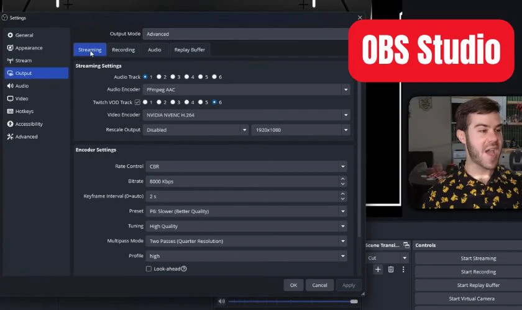Switch to the Recording tab
This screenshot has height=310, width=522.
click(x=124, y=50)
